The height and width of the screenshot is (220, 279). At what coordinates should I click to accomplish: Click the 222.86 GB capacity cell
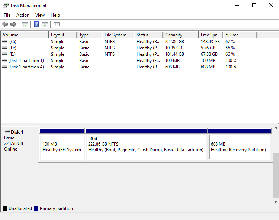coord(174,42)
